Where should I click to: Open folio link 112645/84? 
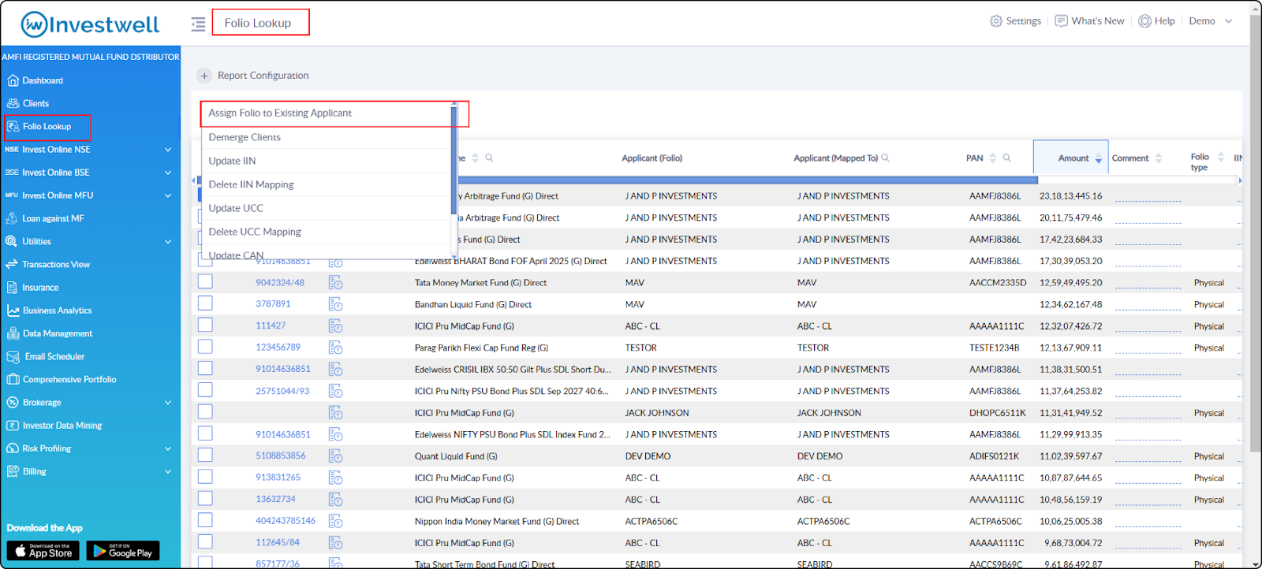click(x=278, y=543)
